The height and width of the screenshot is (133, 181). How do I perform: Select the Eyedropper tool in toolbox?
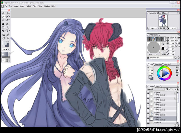(8, 35)
